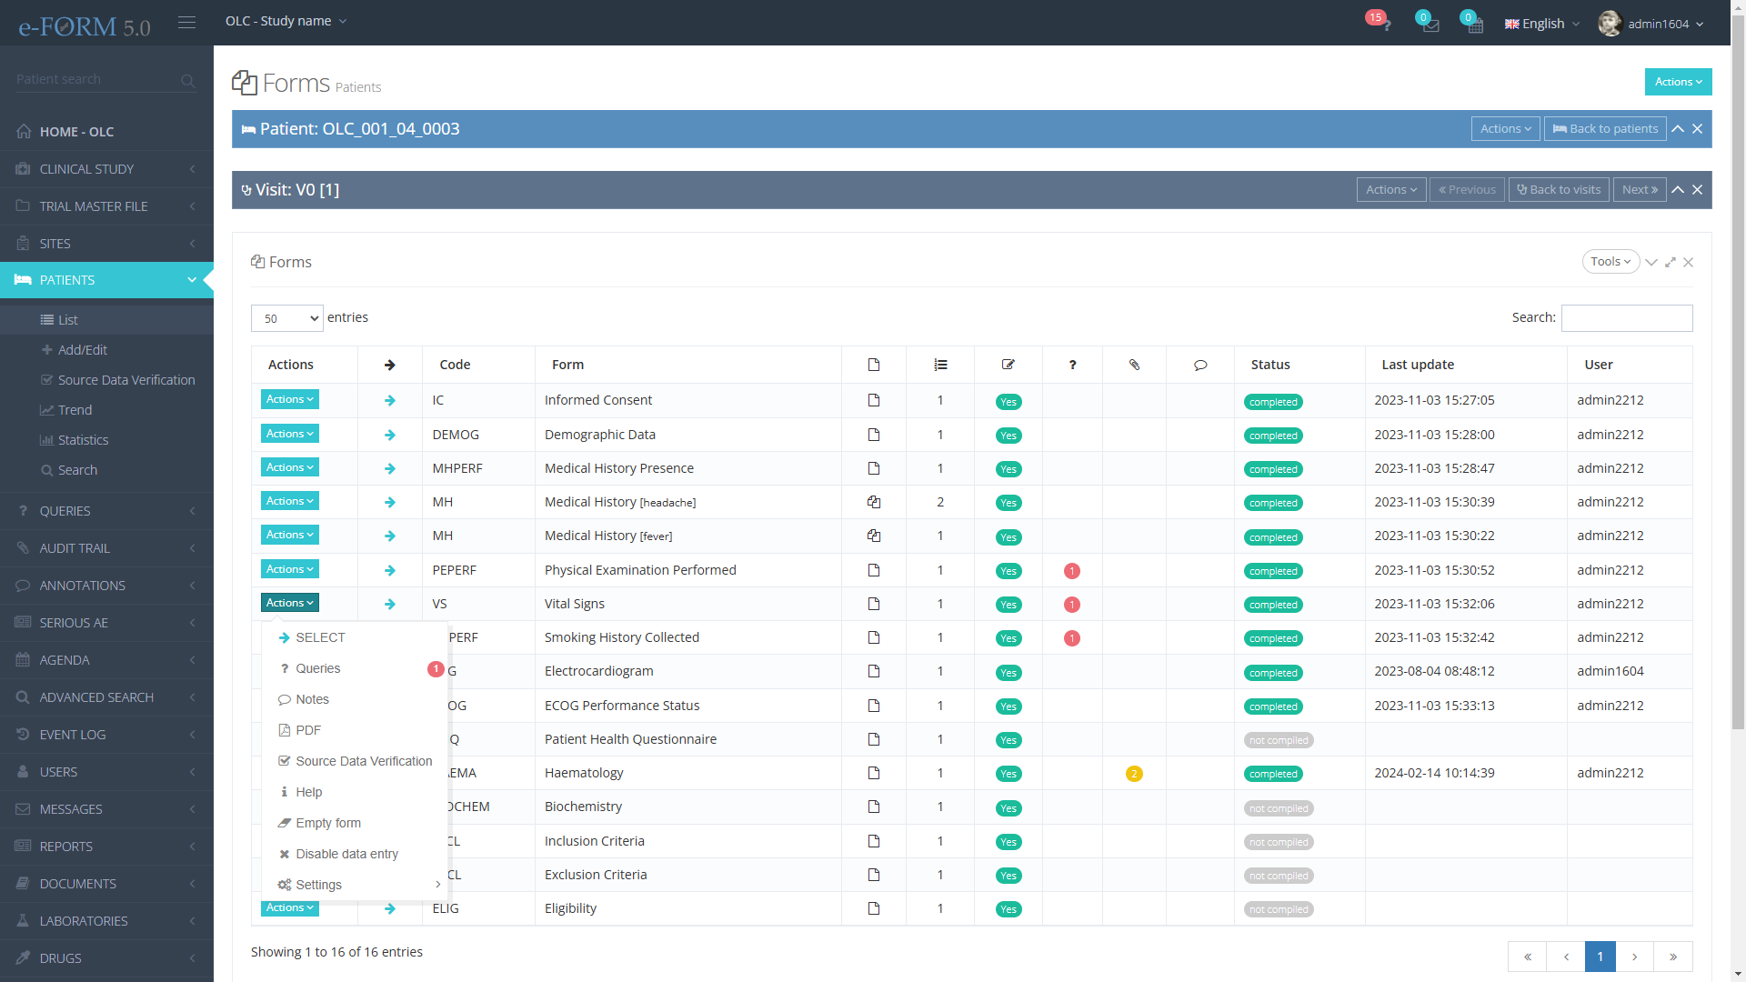
Task: Click the red query badge on Vital Signs row
Action: (1072, 605)
